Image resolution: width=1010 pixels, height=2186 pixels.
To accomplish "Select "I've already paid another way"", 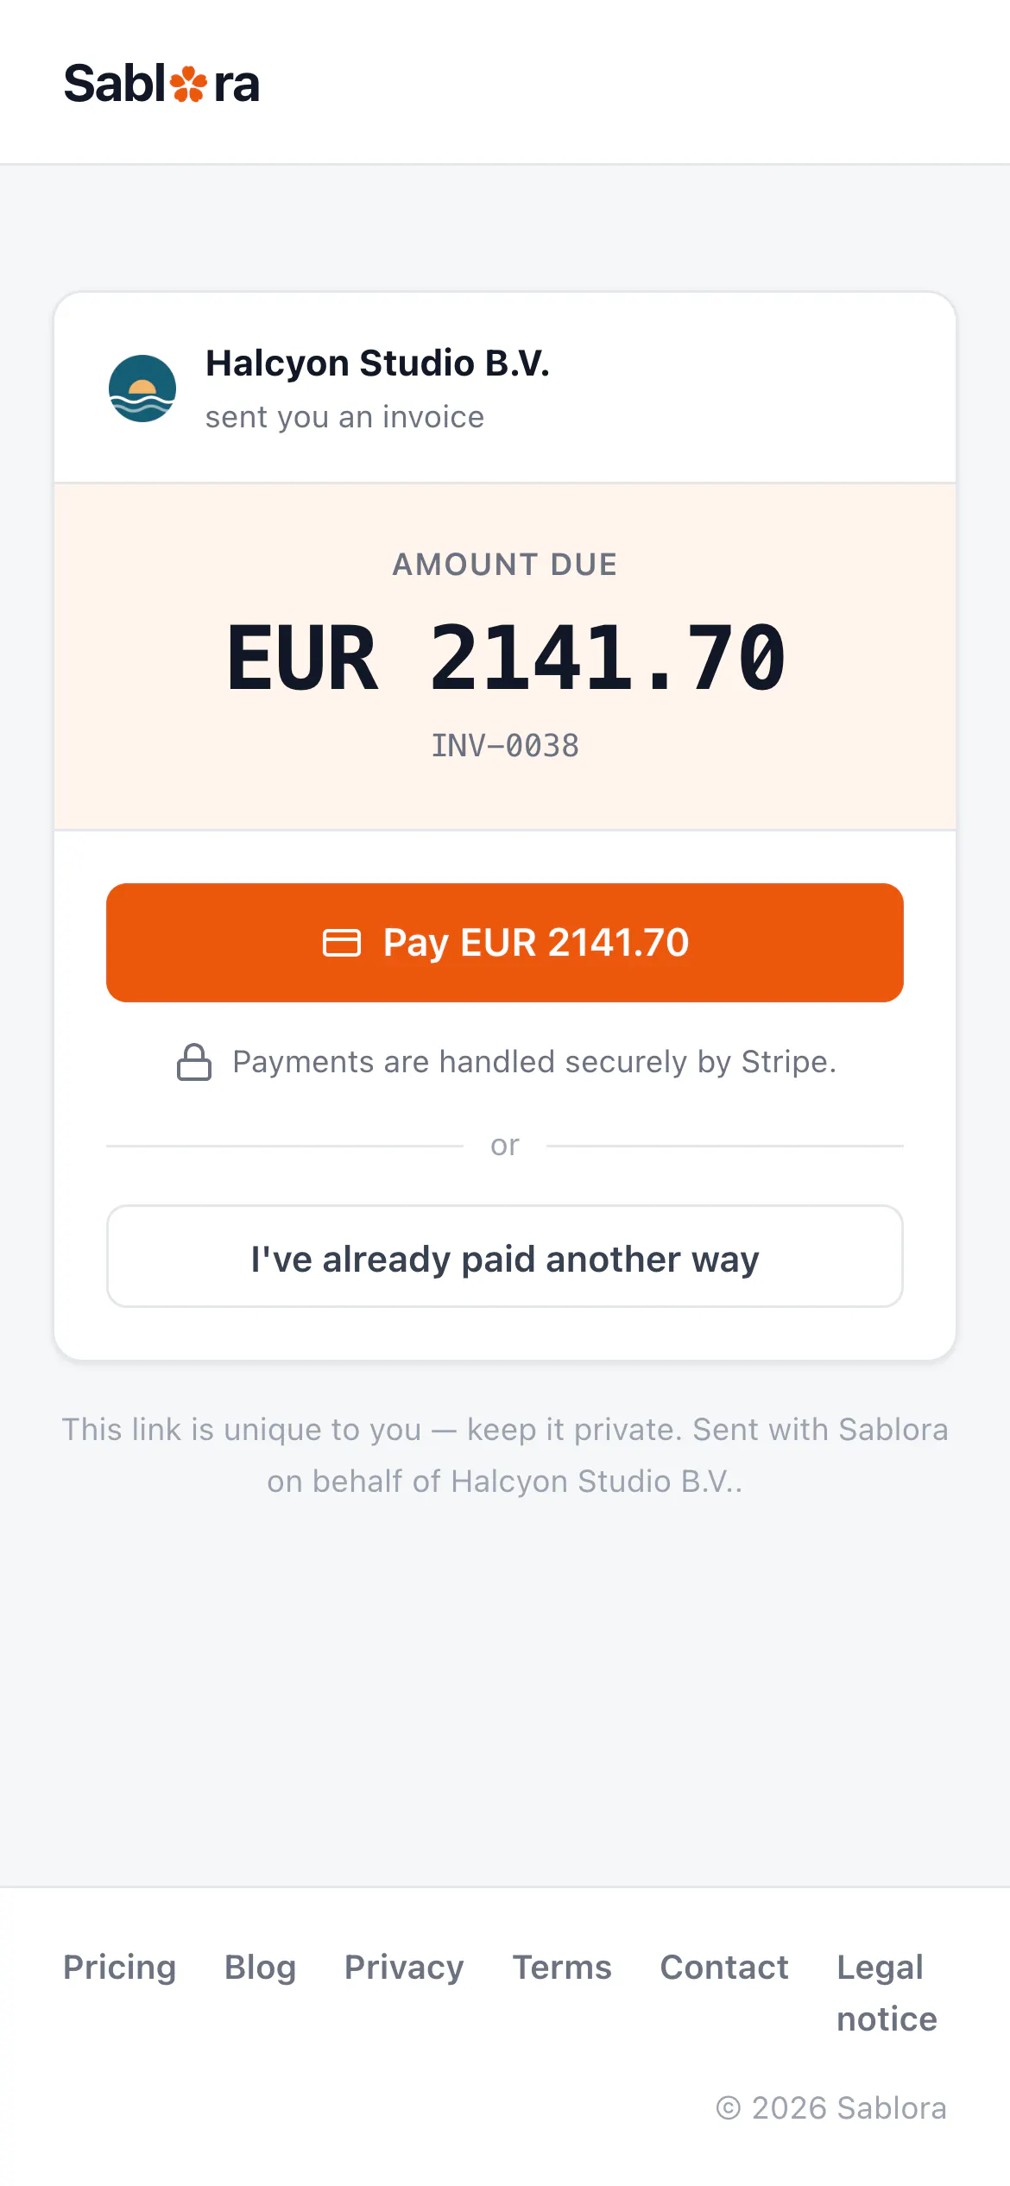I will click(505, 1257).
